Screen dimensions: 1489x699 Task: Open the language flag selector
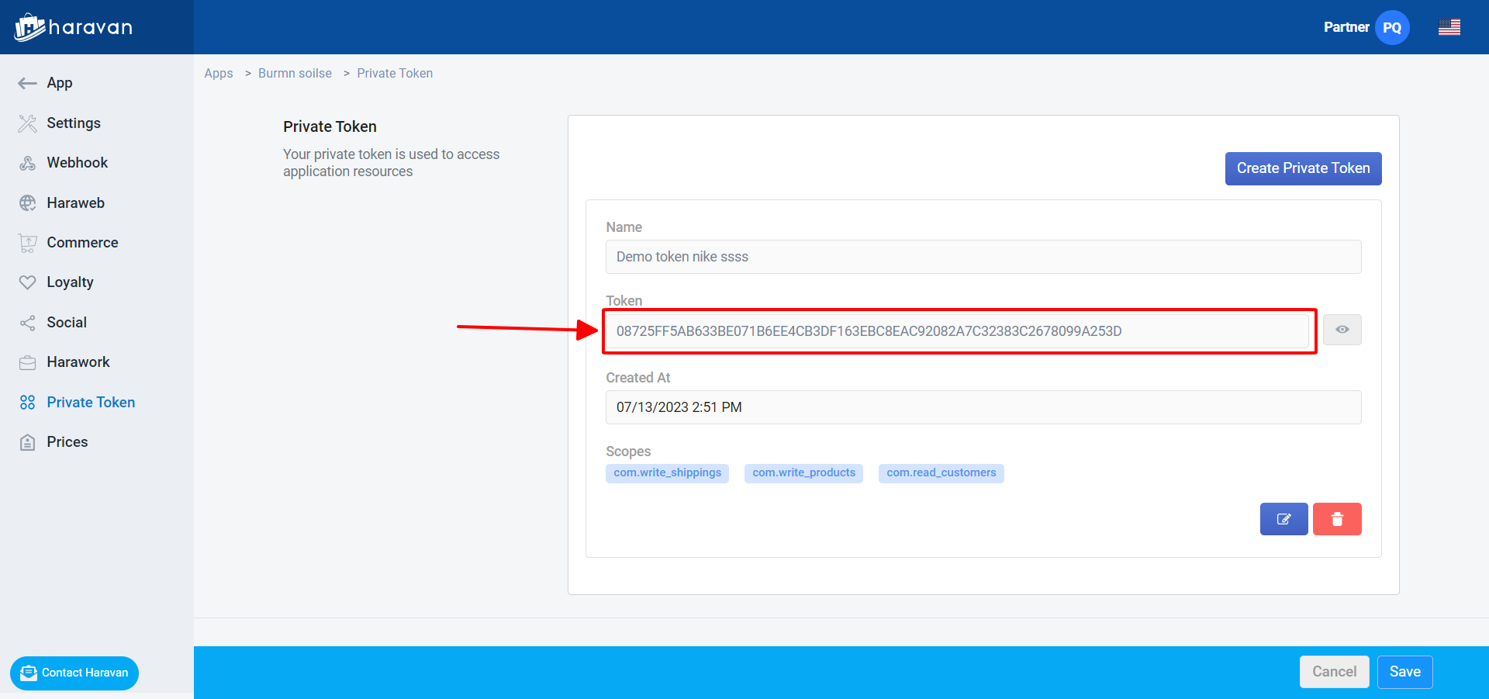tap(1449, 27)
